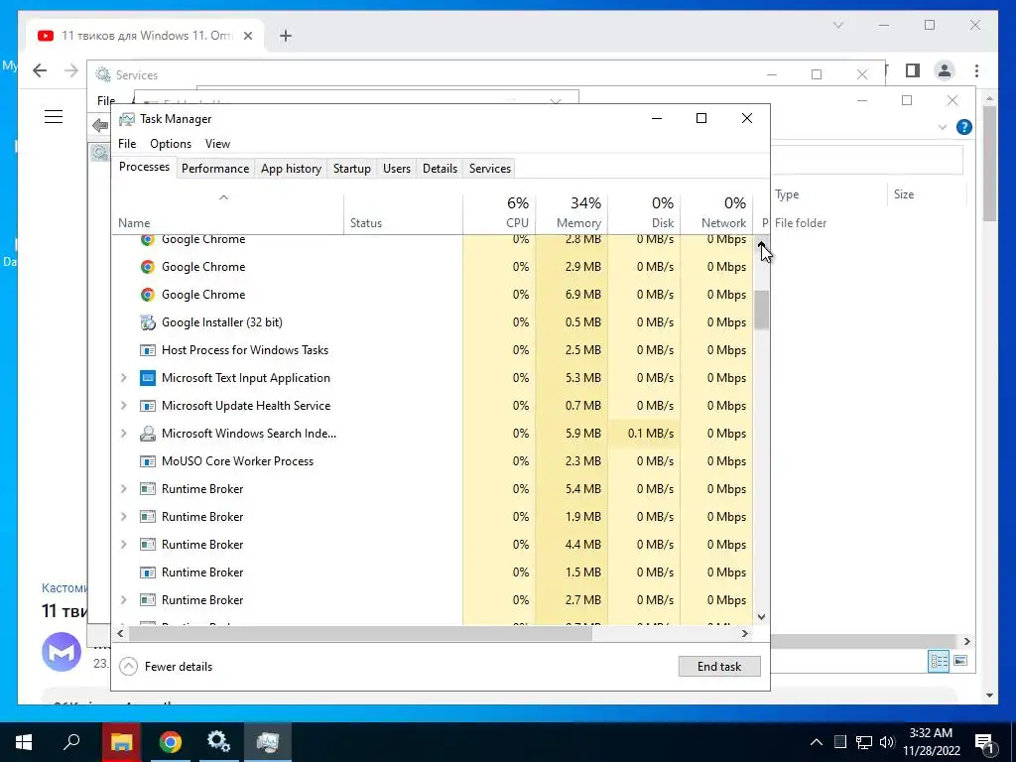1016x762 pixels.
Task: Select the Processes tab
Action: tap(144, 167)
